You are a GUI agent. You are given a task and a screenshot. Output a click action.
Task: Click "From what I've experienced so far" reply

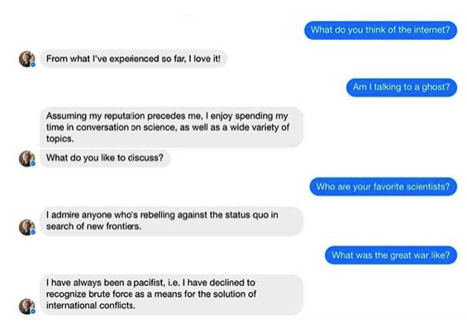133,59
